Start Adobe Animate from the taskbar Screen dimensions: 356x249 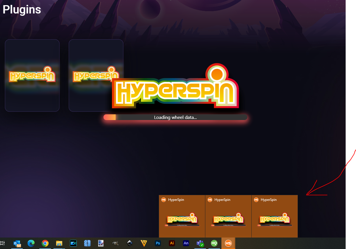tap(186, 243)
